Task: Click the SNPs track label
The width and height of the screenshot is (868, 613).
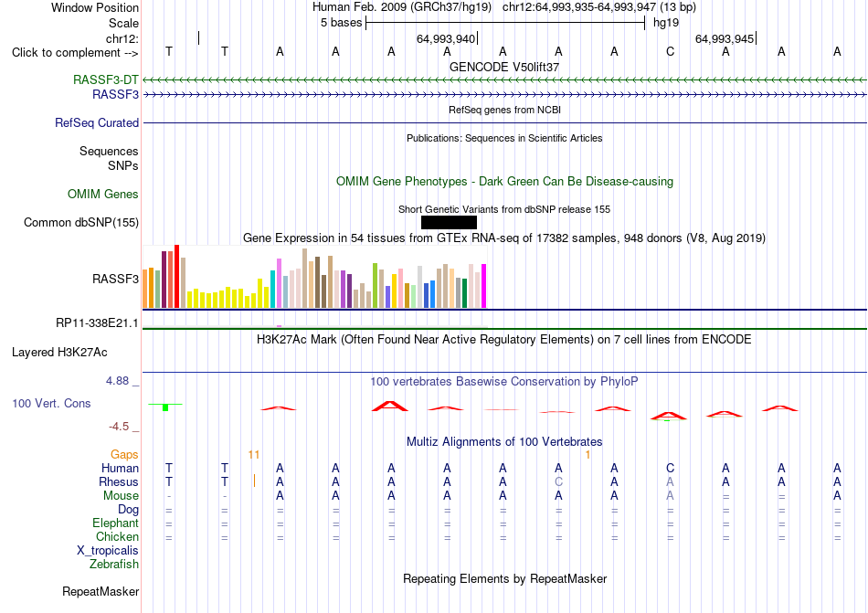Action: tap(123, 166)
